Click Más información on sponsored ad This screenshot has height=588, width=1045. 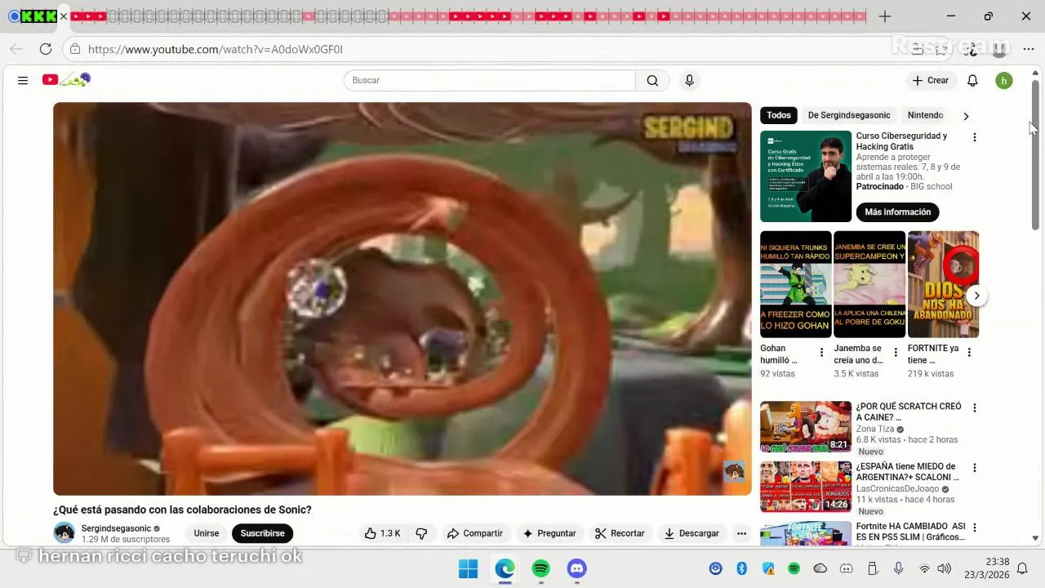(898, 212)
